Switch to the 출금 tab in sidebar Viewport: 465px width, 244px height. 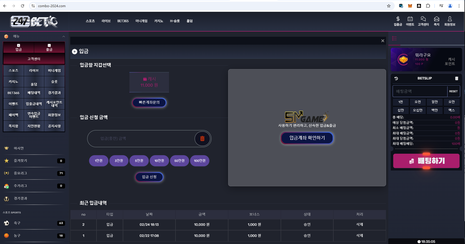49,48
